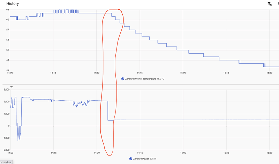The height and width of the screenshot is (164, 279).
Task: Select the 14:15 tick on power chart axis
Action: tap(54, 153)
